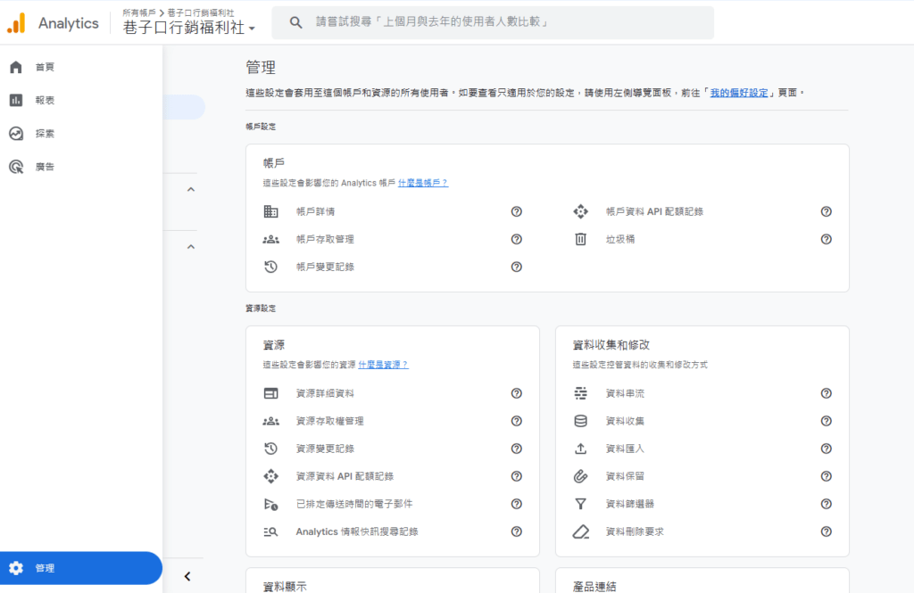
Task: Collapse the second section chevron in settings nav
Action: pos(190,246)
